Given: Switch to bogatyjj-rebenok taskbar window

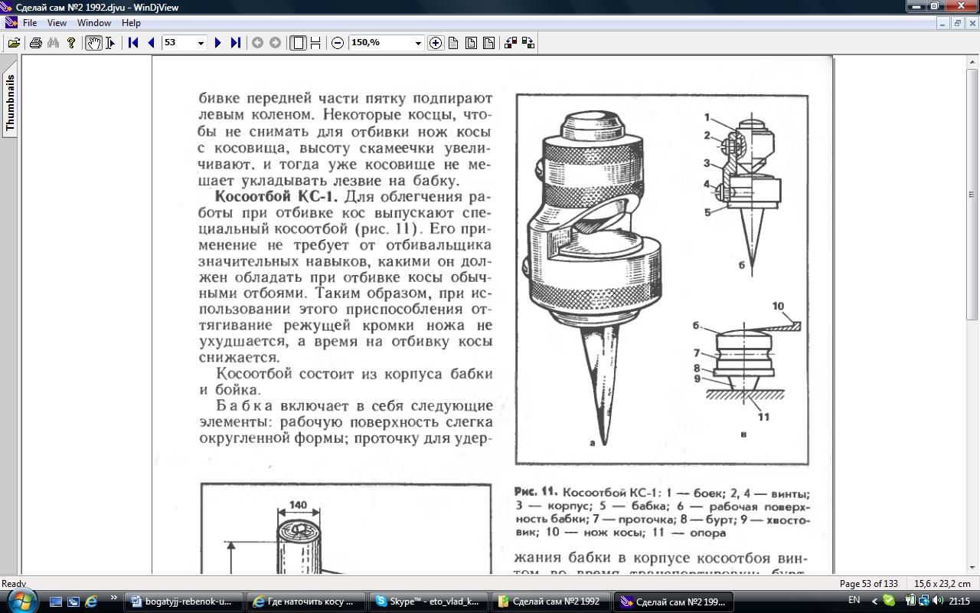Looking at the screenshot, I should pos(184,602).
